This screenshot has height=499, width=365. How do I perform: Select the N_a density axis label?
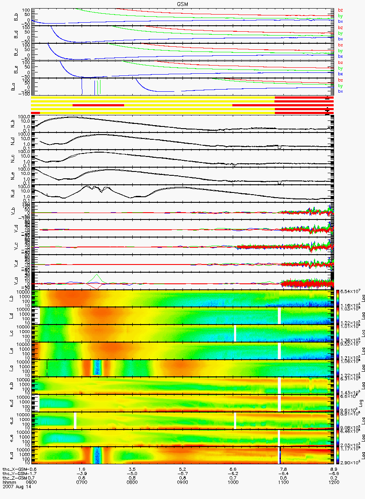coord(13,193)
